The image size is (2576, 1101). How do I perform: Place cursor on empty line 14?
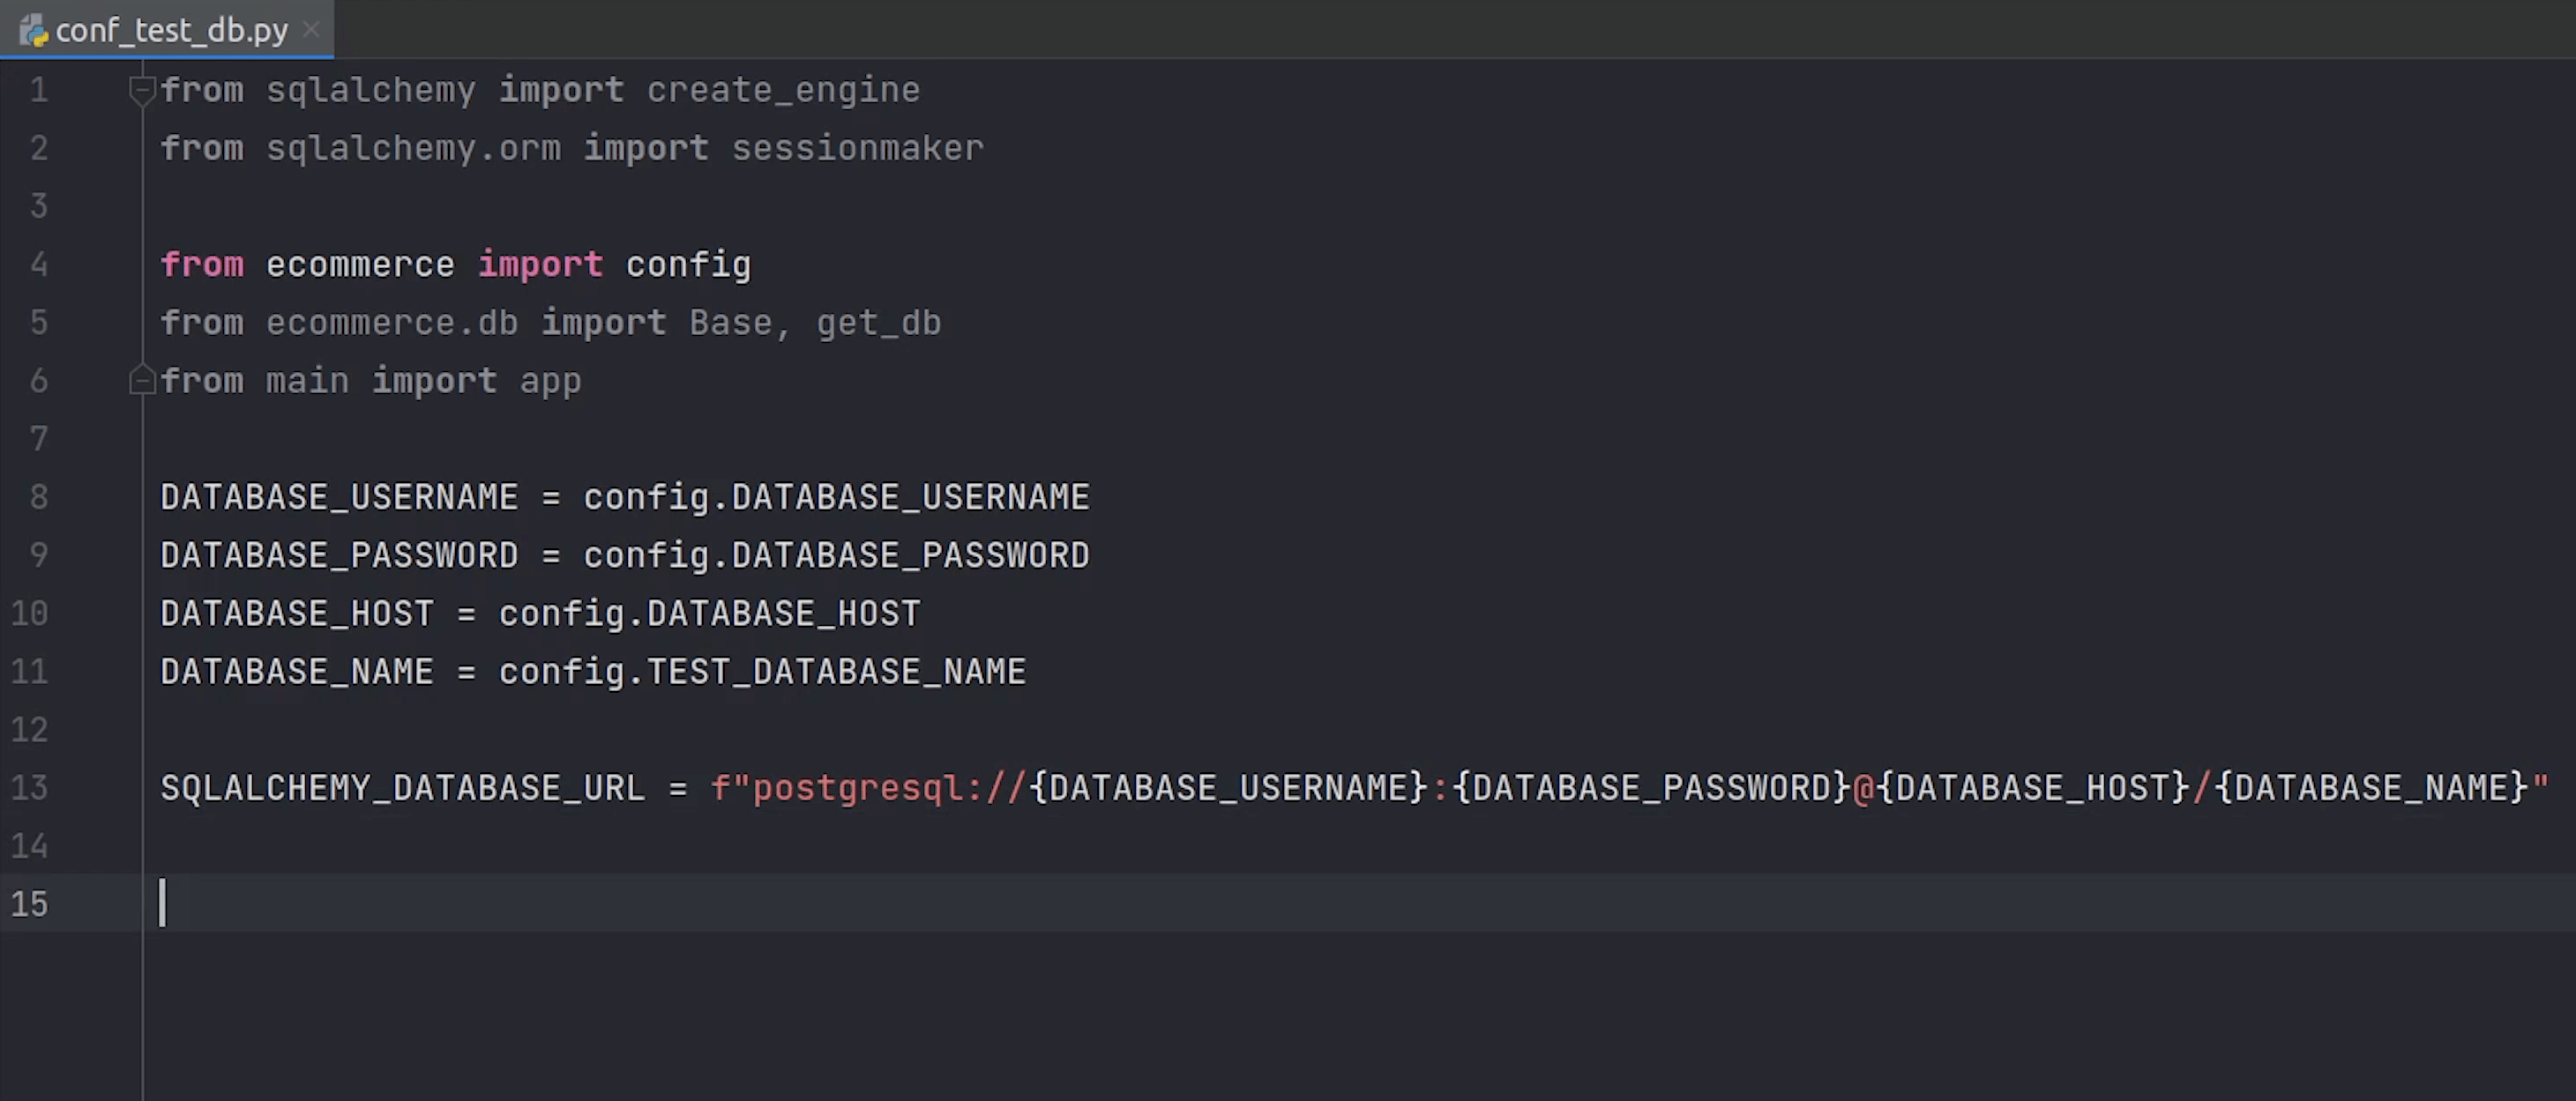(600, 846)
